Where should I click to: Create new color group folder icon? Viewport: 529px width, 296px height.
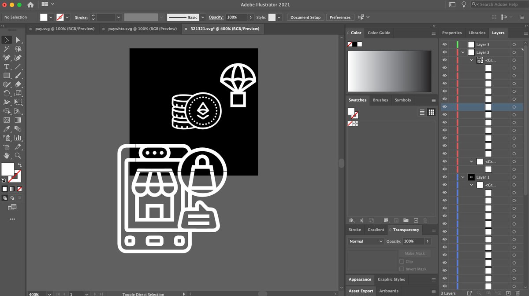[406, 220]
